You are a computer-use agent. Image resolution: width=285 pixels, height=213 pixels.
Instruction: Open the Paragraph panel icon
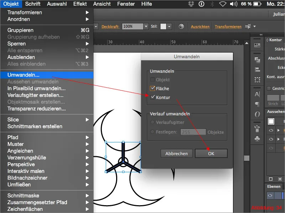click(257, 104)
